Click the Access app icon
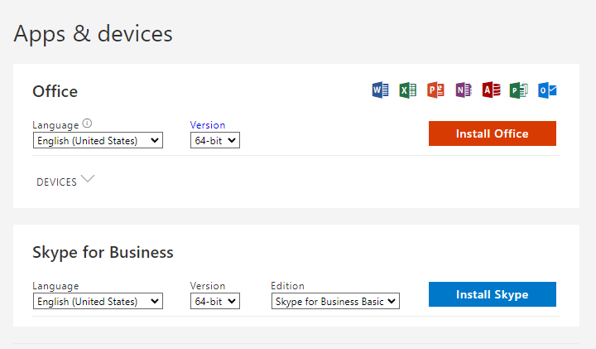 [491, 90]
